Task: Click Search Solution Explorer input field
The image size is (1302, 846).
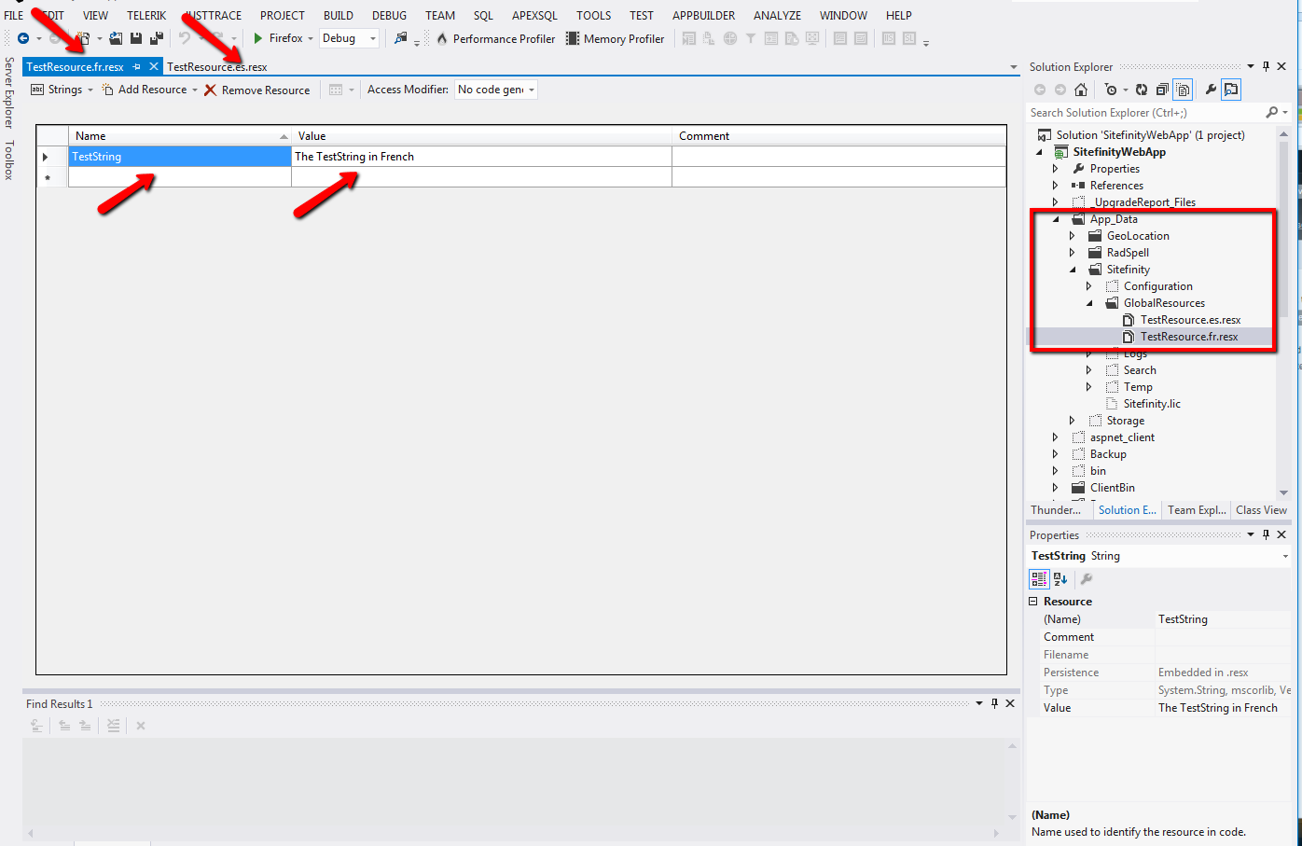Action: (1143, 113)
